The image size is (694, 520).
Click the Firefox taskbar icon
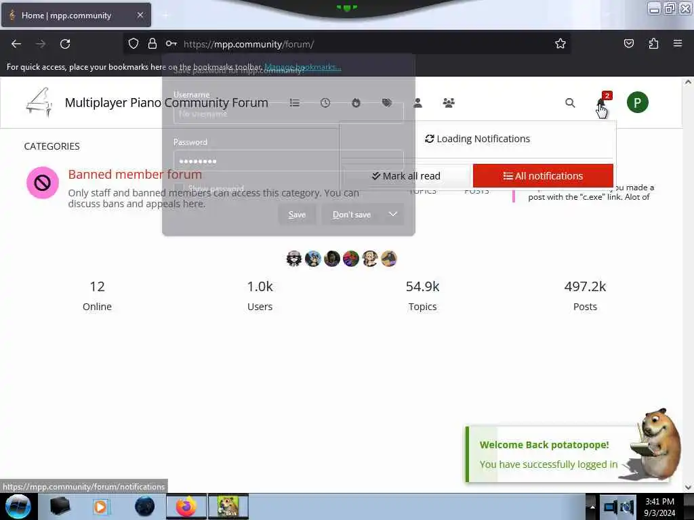[186, 506]
